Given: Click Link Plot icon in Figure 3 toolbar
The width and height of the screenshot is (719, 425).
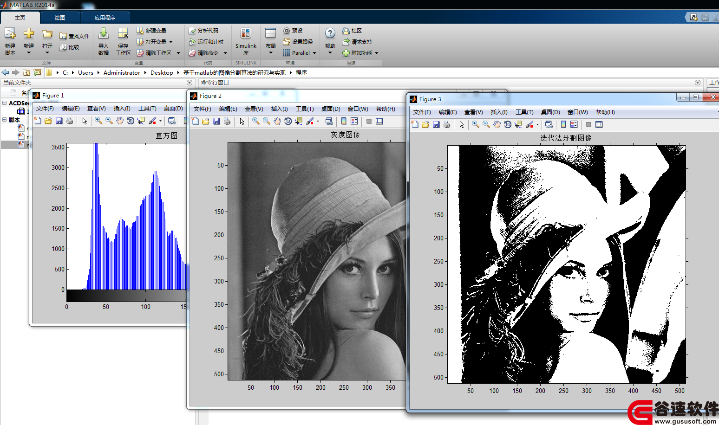Looking at the screenshot, I should [549, 124].
